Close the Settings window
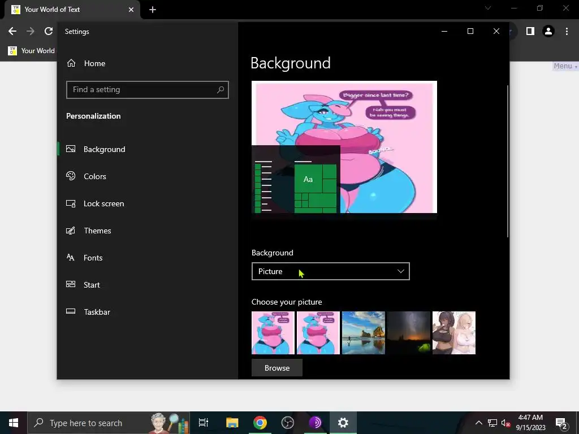This screenshot has width=579, height=434. point(496,32)
